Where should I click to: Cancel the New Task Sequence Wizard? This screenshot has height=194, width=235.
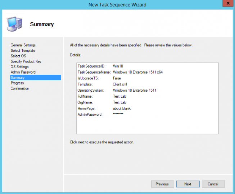pyautogui.click(x=213, y=184)
